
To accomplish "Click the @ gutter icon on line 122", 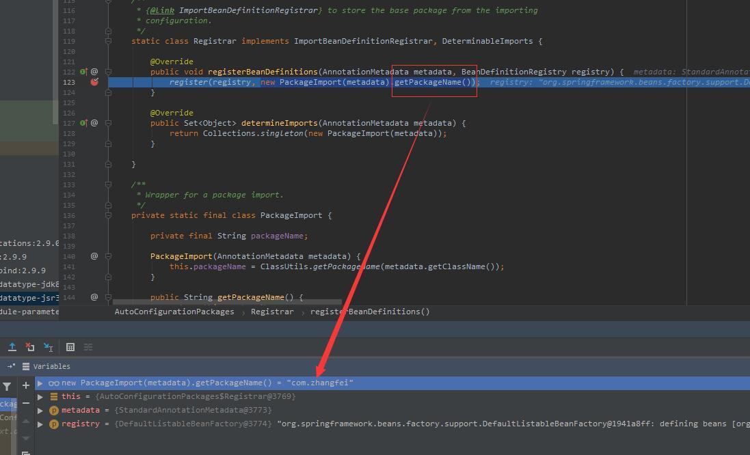I will pos(94,72).
